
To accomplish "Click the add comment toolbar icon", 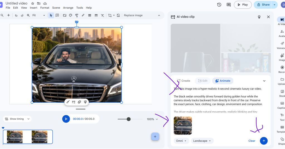I will point(57,15).
